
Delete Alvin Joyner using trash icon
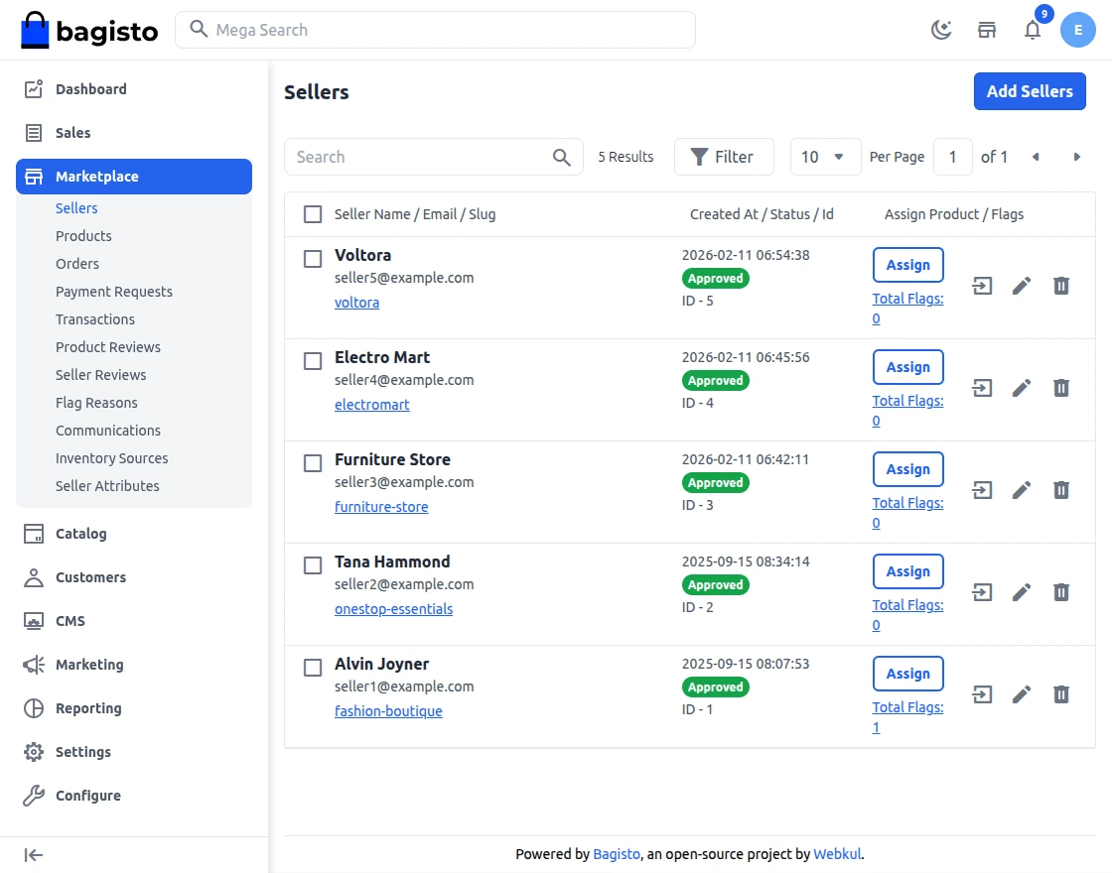[x=1061, y=695]
